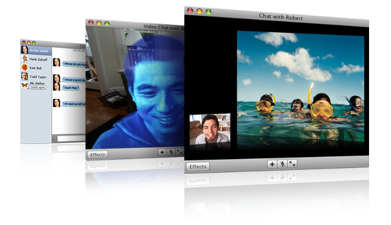391x225 pixels.
Task: Expand Video Chat window to full screen
Action: coord(179,152)
